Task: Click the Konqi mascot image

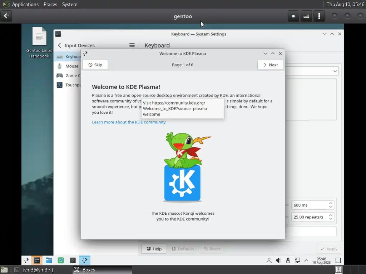Action: (x=183, y=166)
